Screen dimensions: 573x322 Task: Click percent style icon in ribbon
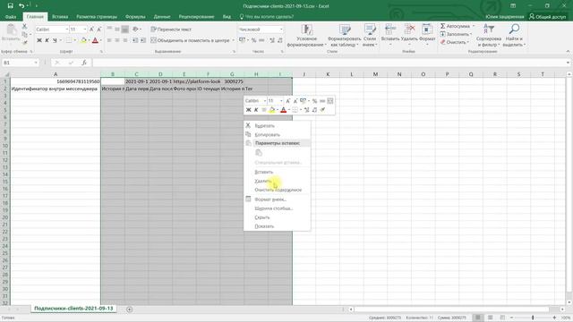tap(253, 40)
